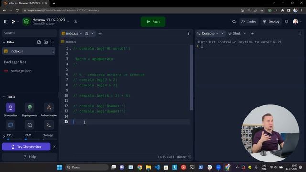Click the format icon on index.js tab
Image resolution: width=306 pixels, height=172 pixels.
pyautogui.click(x=87, y=33)
